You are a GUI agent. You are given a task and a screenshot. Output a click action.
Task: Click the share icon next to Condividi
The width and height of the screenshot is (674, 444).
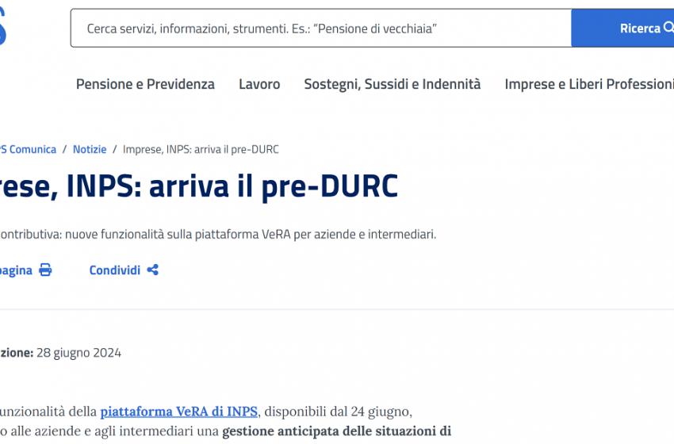click(x=153, y=270)
